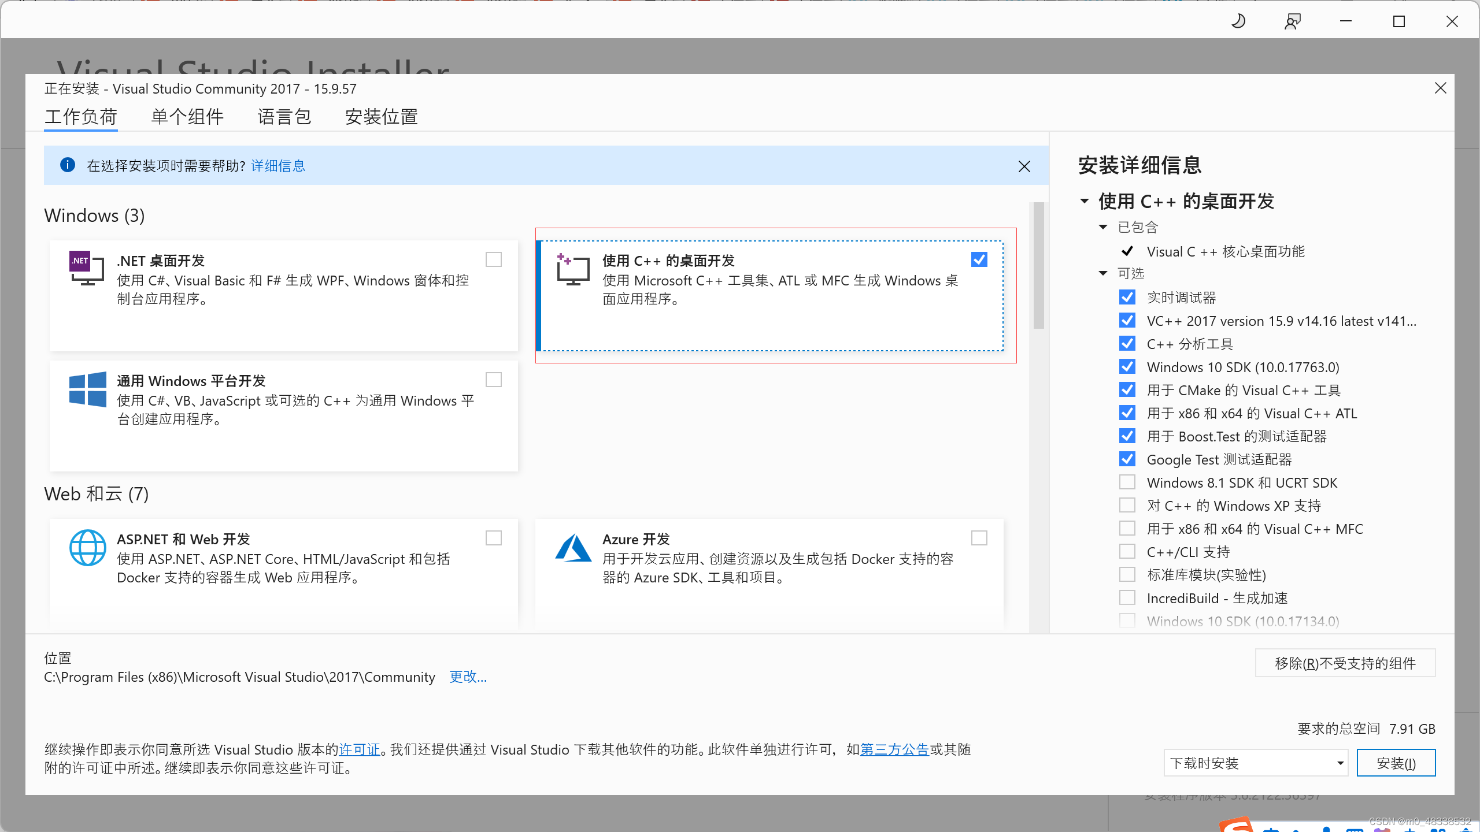
Task: Click the ASP.NET globe icon
Action: click(x=87, y=548)
